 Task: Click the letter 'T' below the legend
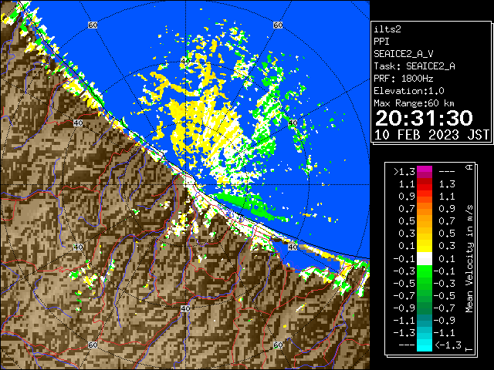(469, 349)
